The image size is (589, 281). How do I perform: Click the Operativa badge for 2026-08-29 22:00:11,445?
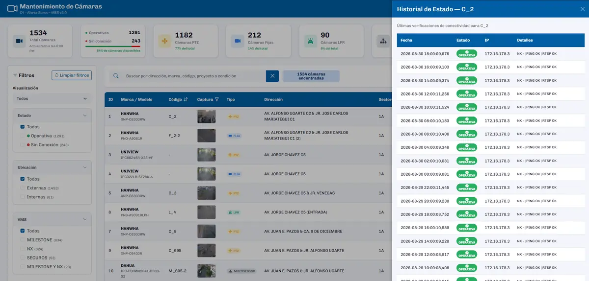point(467,187)
